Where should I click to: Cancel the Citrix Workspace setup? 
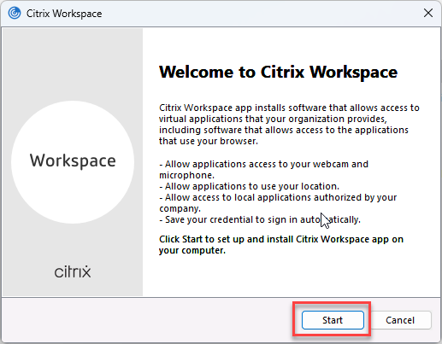pyautogui.click(x=400, y=320)
